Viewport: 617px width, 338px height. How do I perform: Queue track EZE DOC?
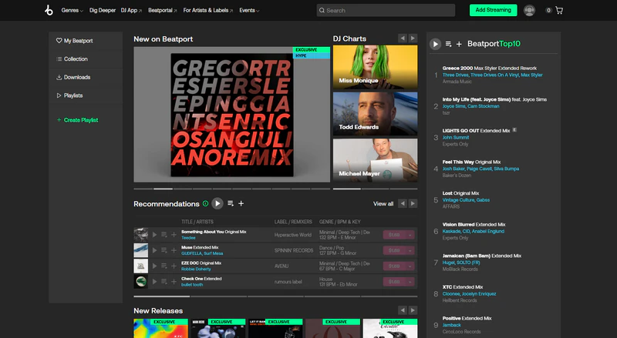(x=164, y=266)
